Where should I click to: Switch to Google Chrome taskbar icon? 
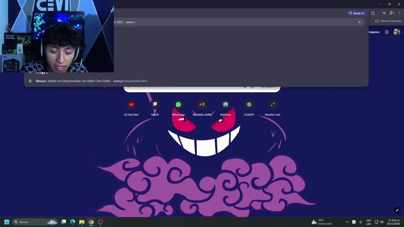[x=91, y=222]
